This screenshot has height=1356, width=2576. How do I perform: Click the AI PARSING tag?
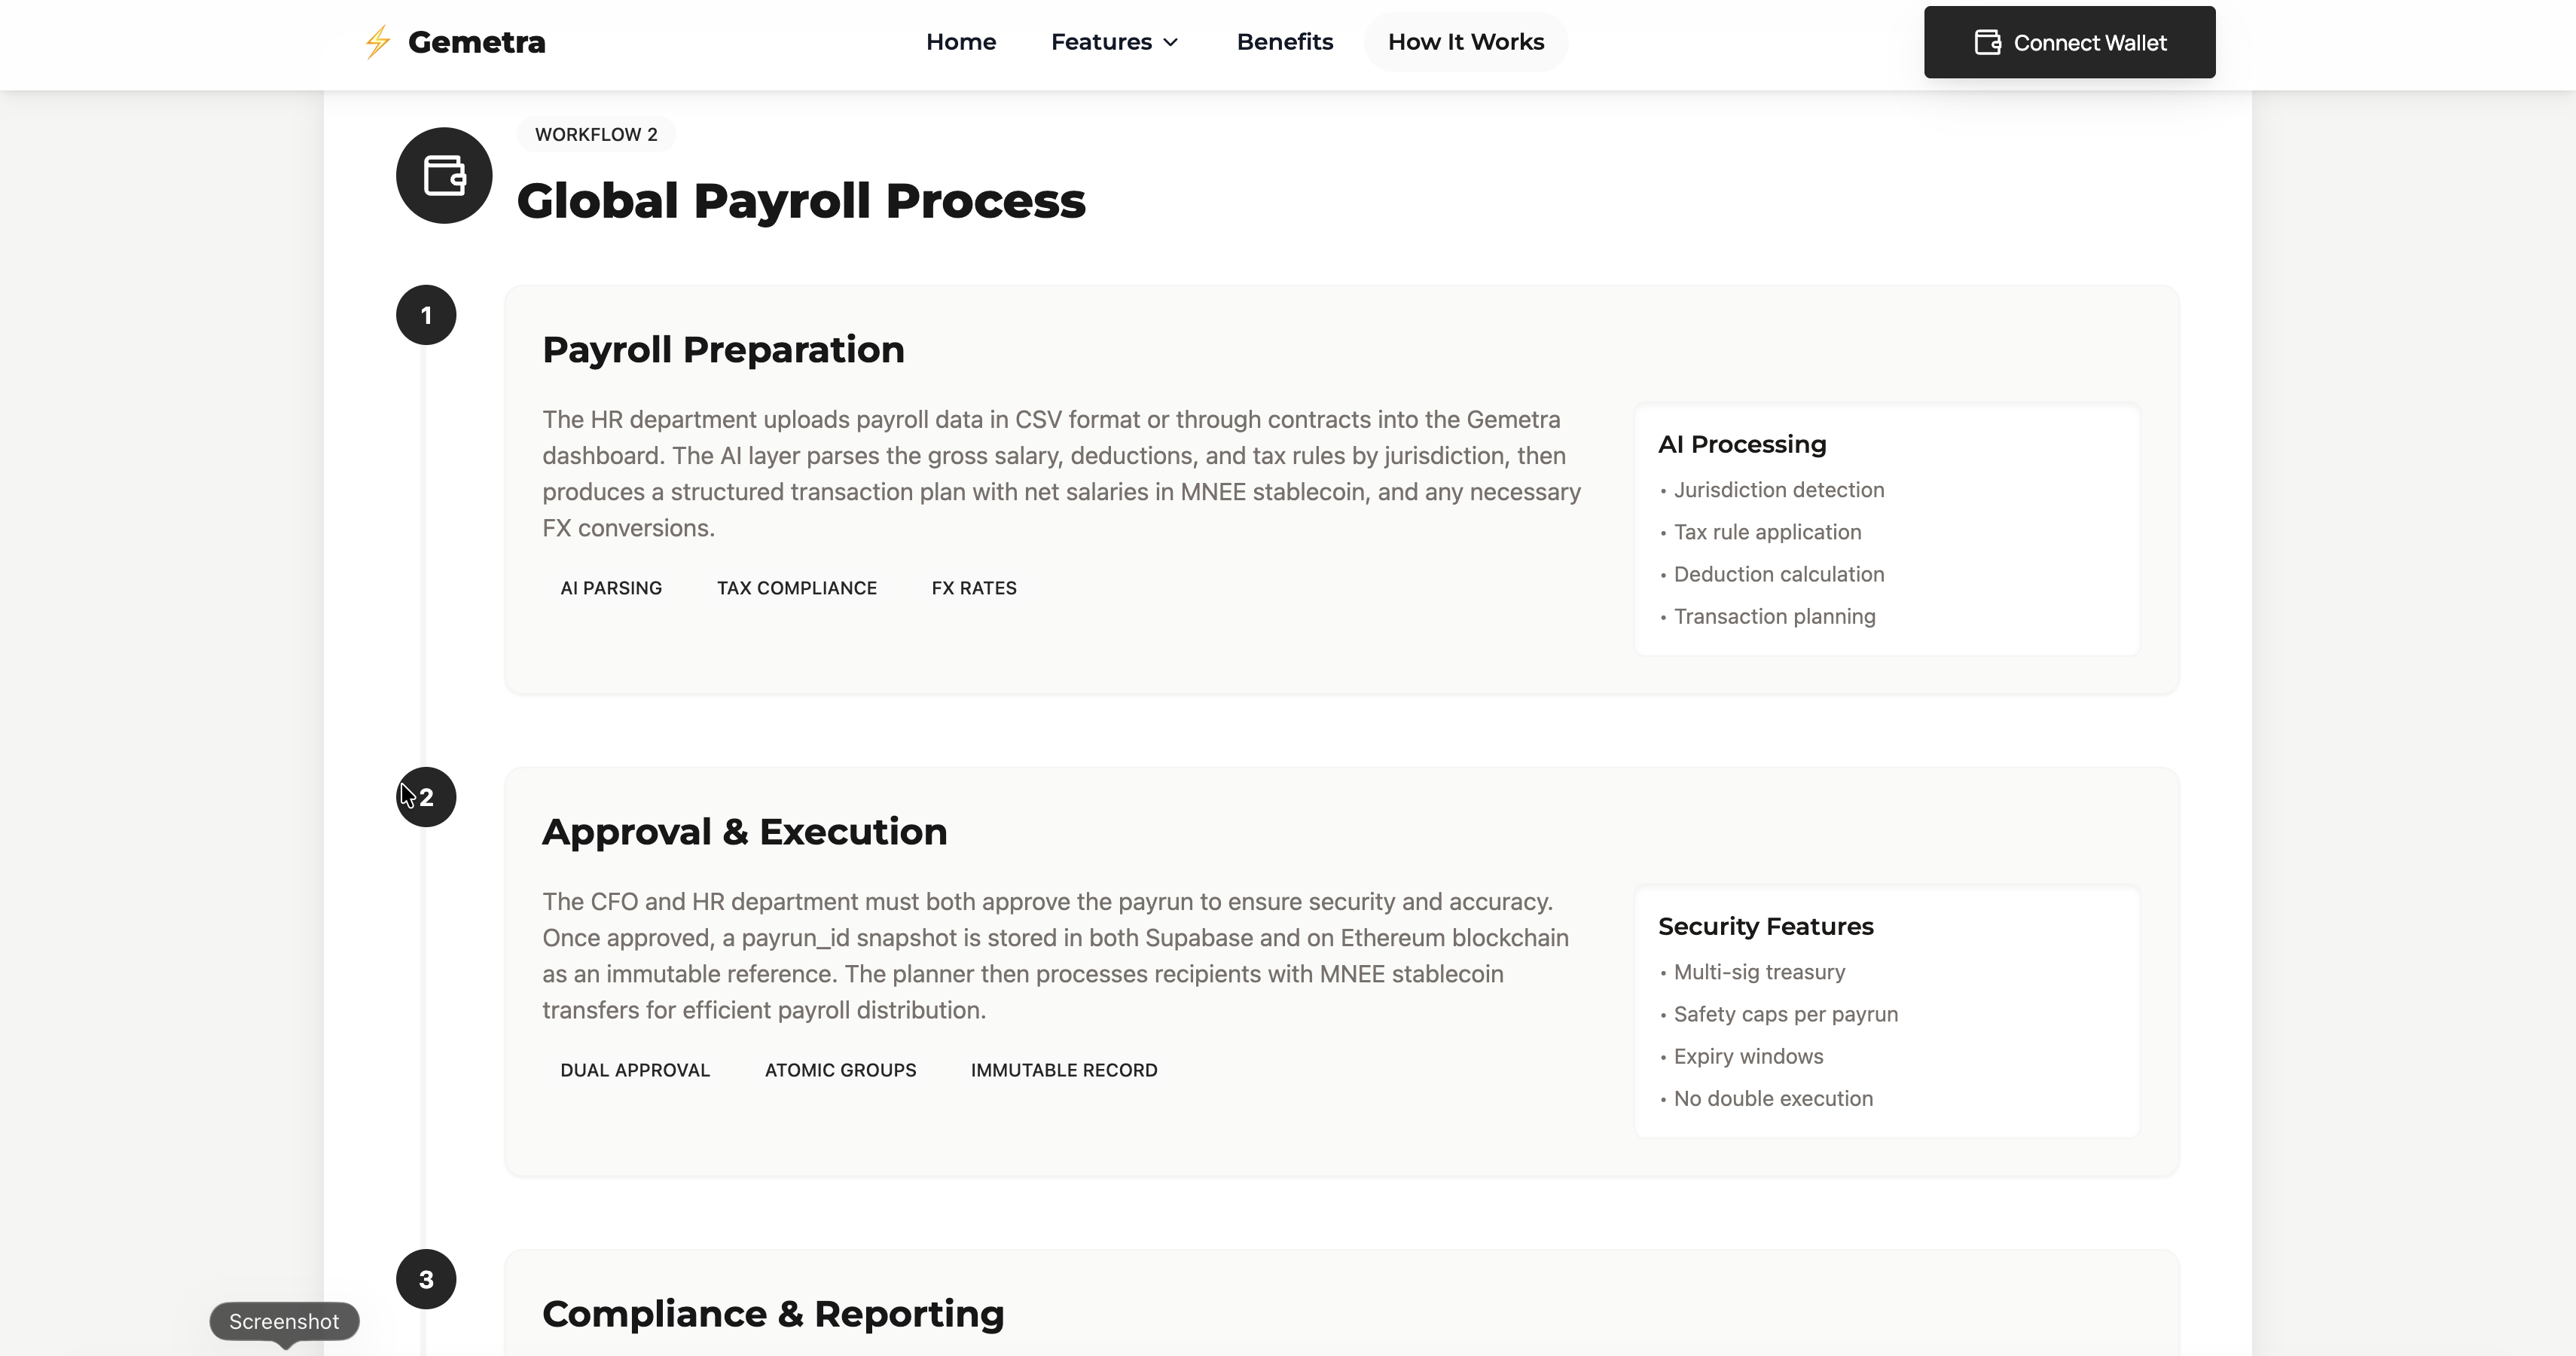click(x=611, y=588)
